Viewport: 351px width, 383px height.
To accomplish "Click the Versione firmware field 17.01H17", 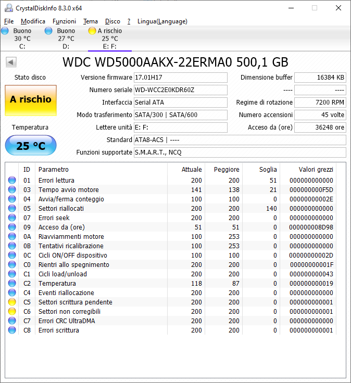I will coord(181,78).
